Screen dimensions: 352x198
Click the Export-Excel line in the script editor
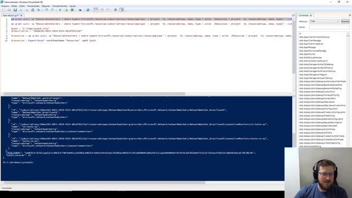[53, 41]
